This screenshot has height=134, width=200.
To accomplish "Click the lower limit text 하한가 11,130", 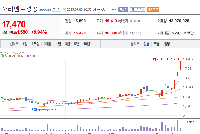I will tap(129, 33).
